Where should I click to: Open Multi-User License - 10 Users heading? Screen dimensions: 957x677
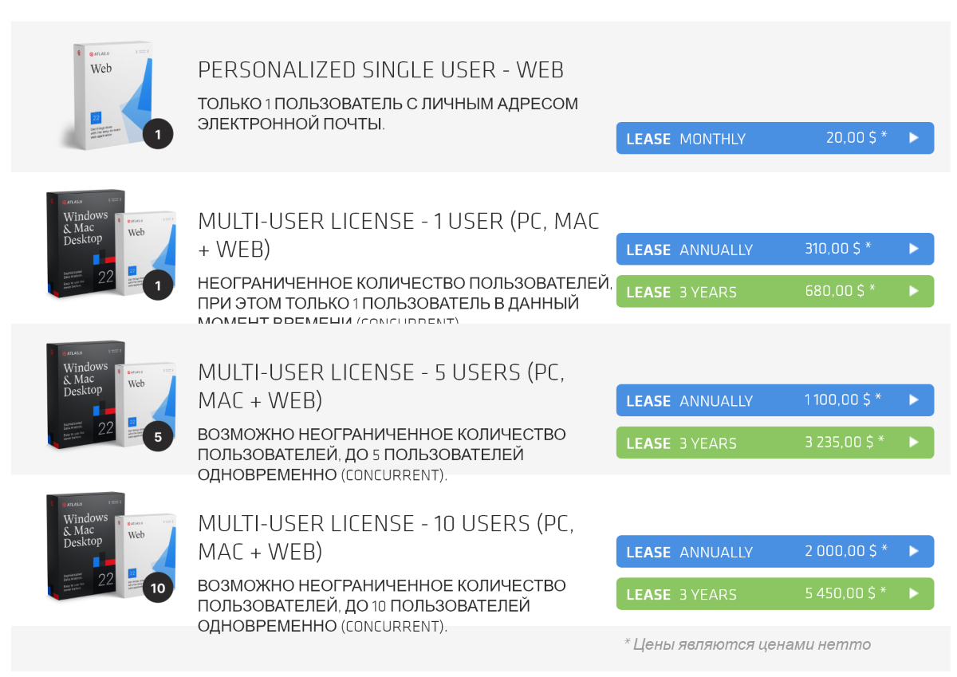(x=386, y=537)
